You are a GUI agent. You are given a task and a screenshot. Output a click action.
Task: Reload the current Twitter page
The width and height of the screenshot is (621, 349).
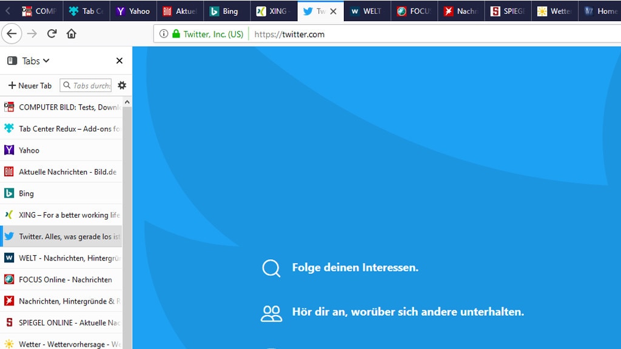click(52, 33)
